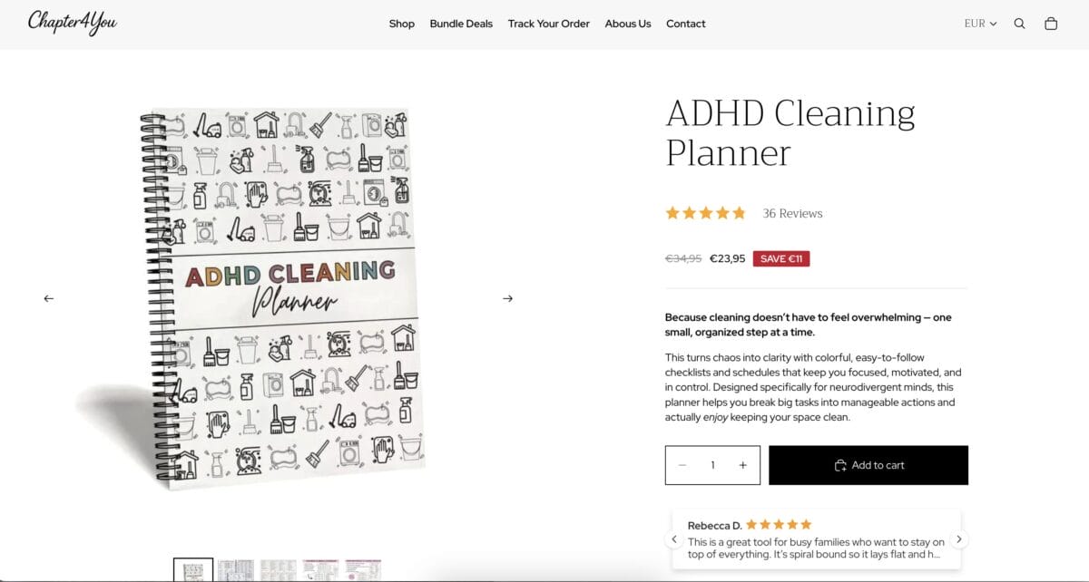Image resolution: width=1089 pixels, height=582 pixels.
Task: Click the previous arrow on the review carousel
Action: [673, 538]
